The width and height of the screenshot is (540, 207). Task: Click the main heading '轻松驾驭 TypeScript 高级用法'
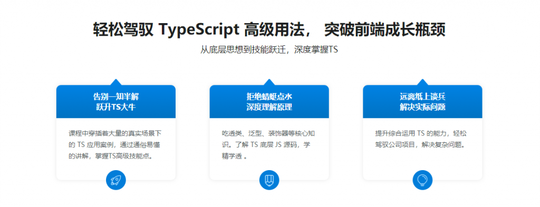pos(202,30)
